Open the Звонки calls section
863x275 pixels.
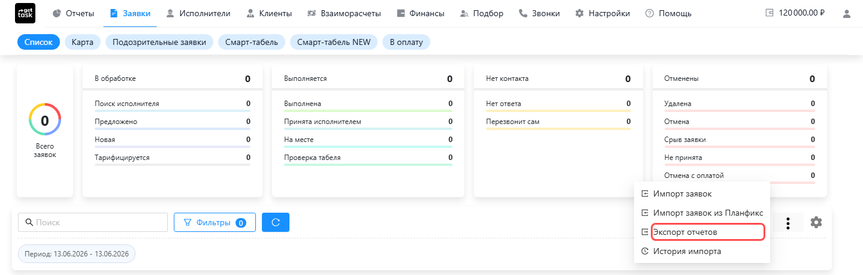[539, 13]
